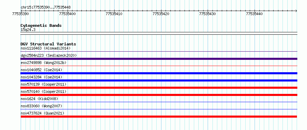Open variant nsv570140 (Cooper2011)
The height and width of the screenshot is (130, 307).
click(x=43, y=91)
